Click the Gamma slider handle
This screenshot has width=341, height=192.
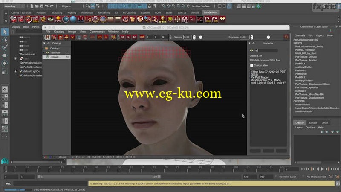point(200,37)
